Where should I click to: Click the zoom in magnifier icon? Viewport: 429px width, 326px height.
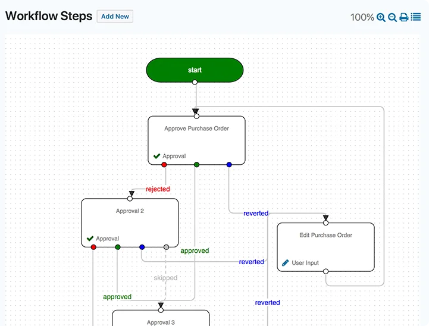(381, 17)
